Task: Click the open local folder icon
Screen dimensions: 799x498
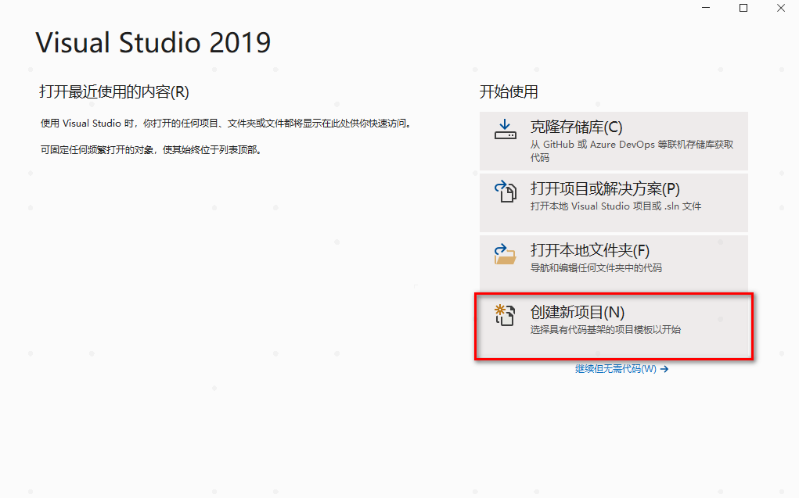Action: (x=505, y=253)
